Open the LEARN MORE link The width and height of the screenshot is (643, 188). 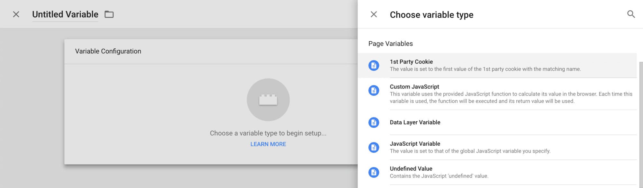point(268,144)
